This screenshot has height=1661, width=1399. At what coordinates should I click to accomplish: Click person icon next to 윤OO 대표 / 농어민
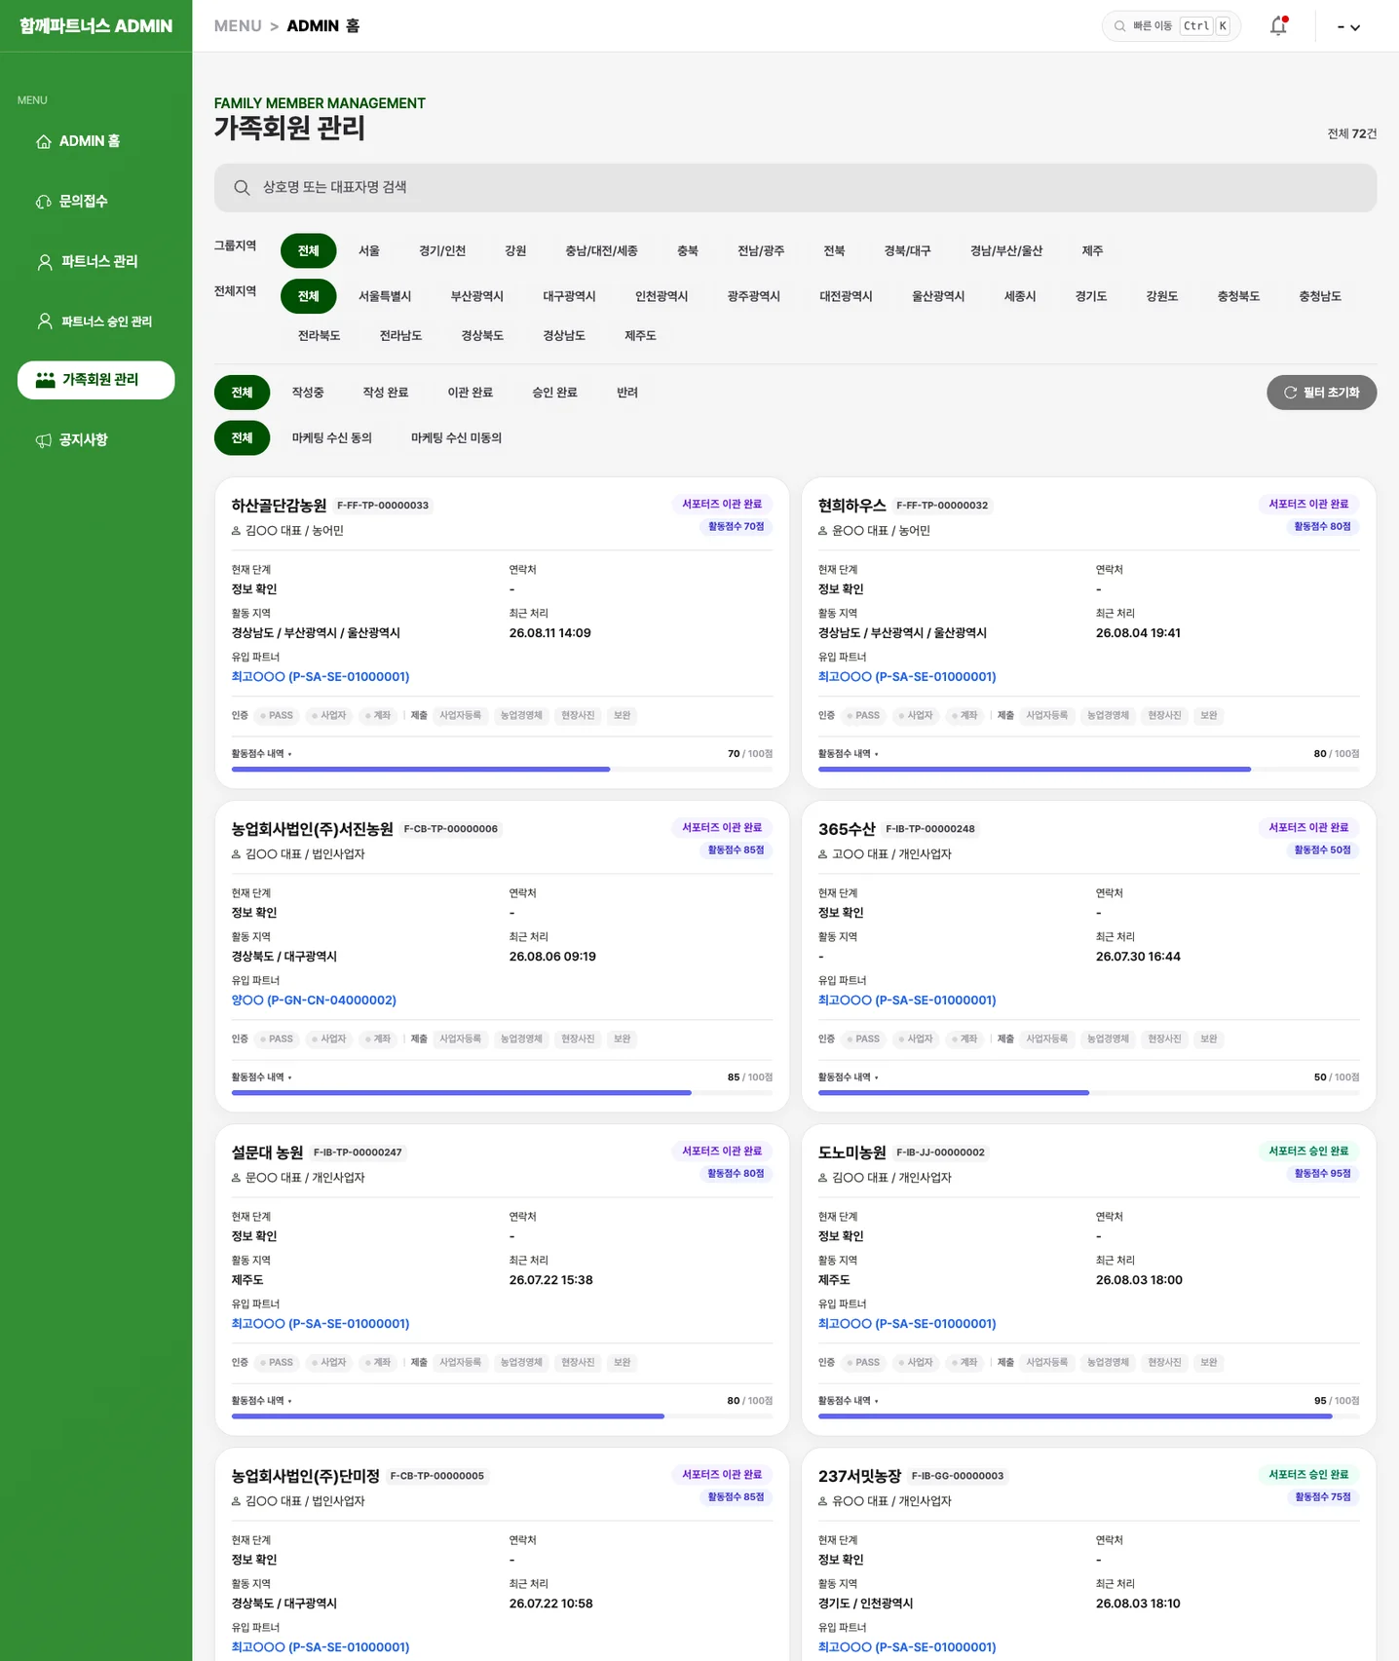point(822,531)
